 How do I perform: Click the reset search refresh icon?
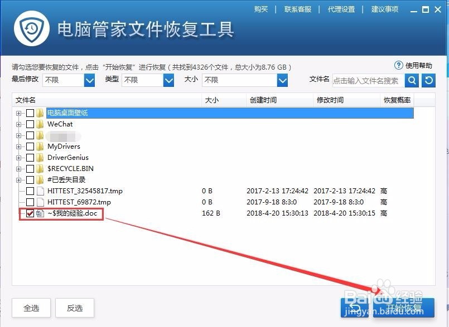pos(429,80)
